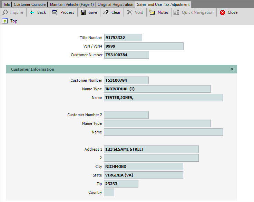Click the Back arrow icon

(x=32, y=12)
